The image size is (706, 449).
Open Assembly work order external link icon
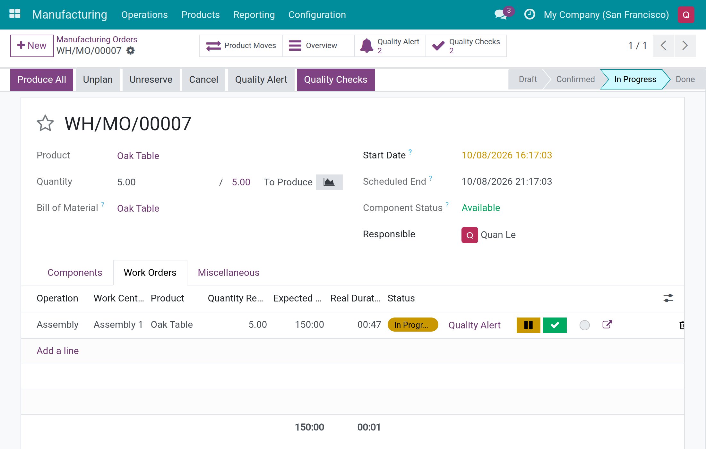[x=607, y=325]
